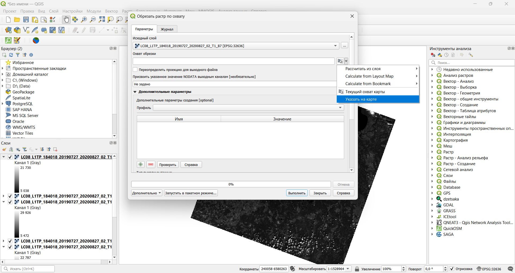Viewport: 515px width, 273px height.
Task: Open processing toolbox wrench options icon
Action: pos(471,55)
